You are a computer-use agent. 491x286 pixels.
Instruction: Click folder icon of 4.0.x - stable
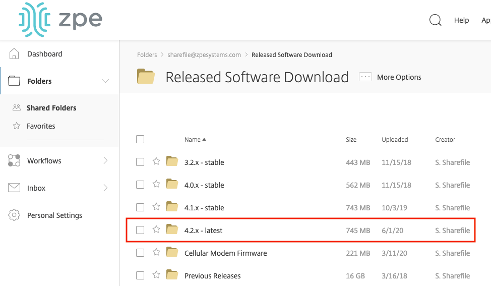[x=172, y=184]
